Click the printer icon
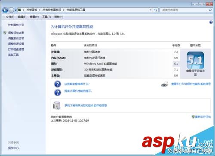 pyautogui.click(x=164, y=84)
